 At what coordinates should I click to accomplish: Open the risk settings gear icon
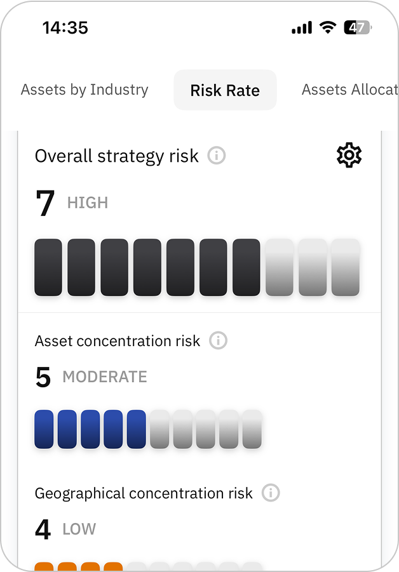click(x=349, y=156)
